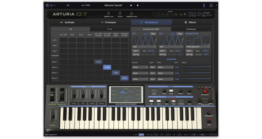262x139 pixels.
Task: Click the Macro 2 matrix cell -0.508
Action: (107, 67)
